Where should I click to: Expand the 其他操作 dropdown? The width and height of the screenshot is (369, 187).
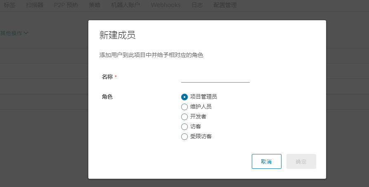pyautogui.click(x=14, y=33)
